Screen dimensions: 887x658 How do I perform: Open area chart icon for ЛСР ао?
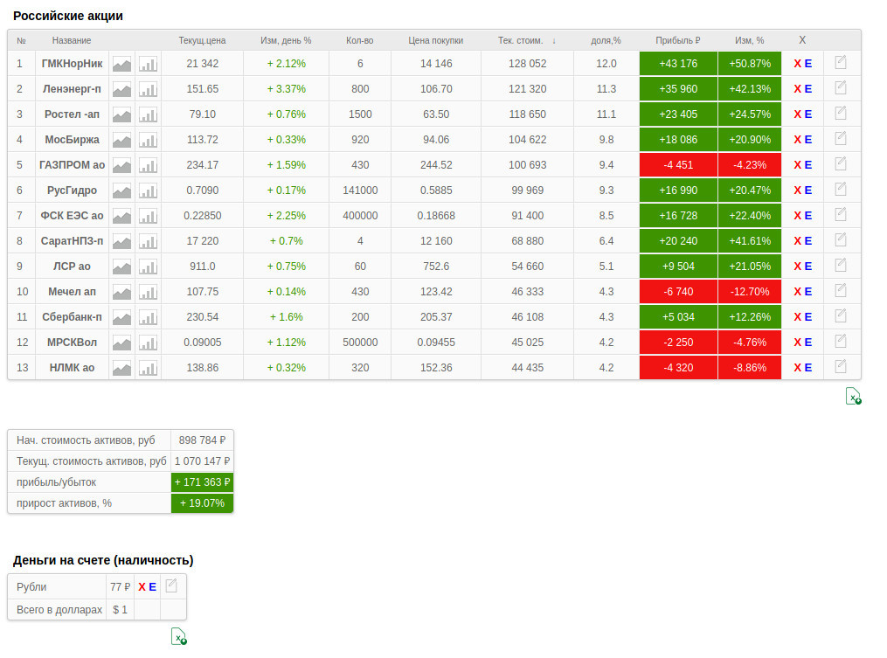pyautogui.click(x=121, y=267)
